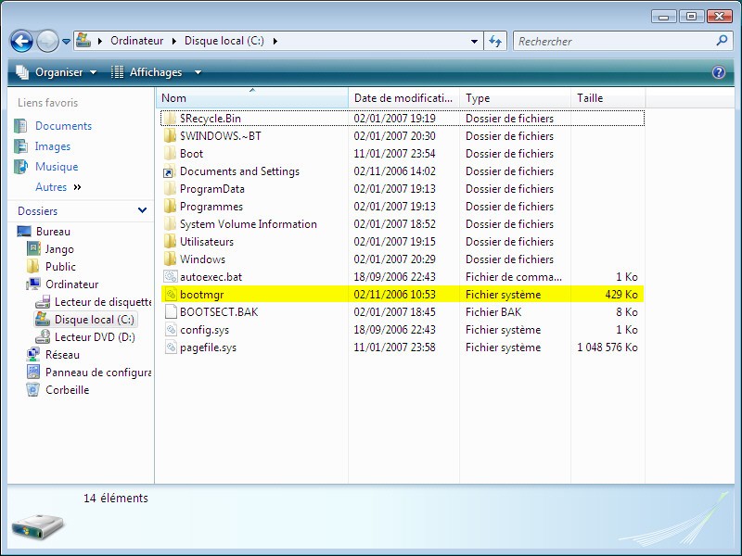742x556 pixels.
Task: Sort files by the Nom column
Action: pyautogui.click(x=252, y=98)
